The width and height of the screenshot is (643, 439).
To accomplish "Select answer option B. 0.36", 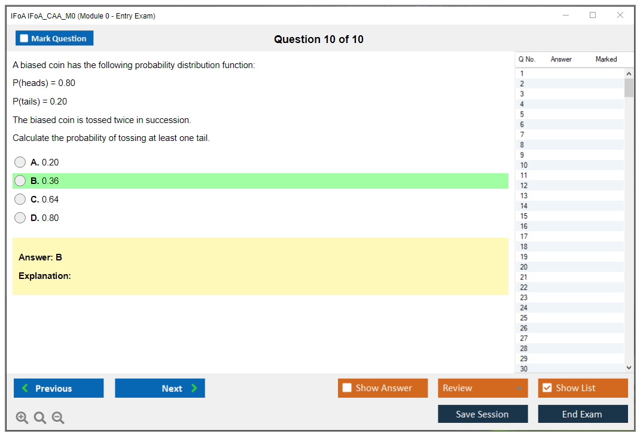I will click(x=20, y=181).
